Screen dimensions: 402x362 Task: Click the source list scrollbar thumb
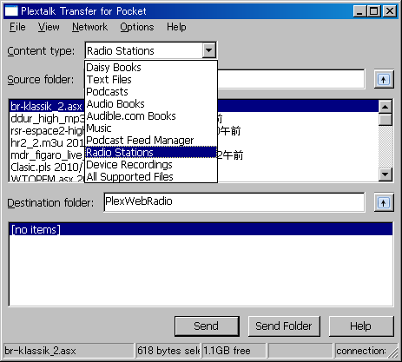coord(386,120)
